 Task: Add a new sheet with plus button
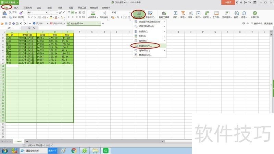[27, 141]
